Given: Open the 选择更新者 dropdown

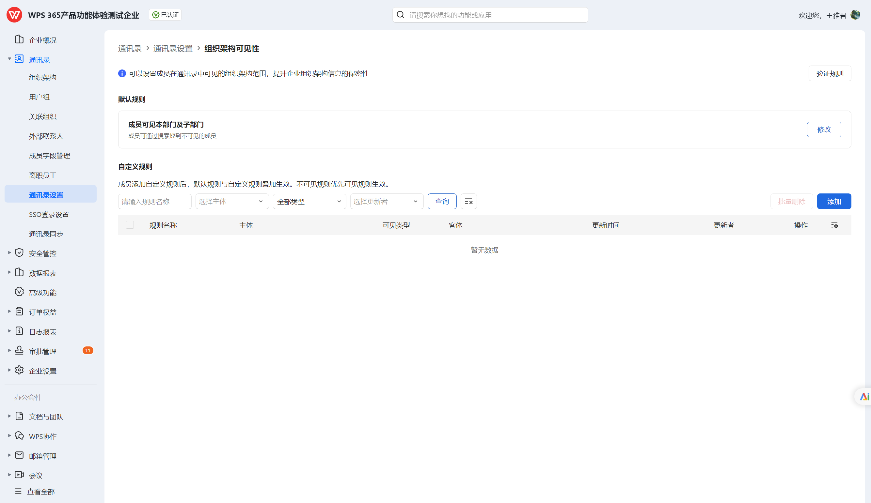Looking at the screenshot, I should pos(387,201).
